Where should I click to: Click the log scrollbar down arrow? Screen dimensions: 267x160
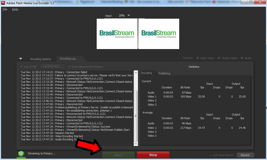[136, 144]
